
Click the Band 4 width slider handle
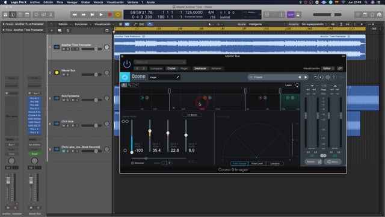coord(186,135)
